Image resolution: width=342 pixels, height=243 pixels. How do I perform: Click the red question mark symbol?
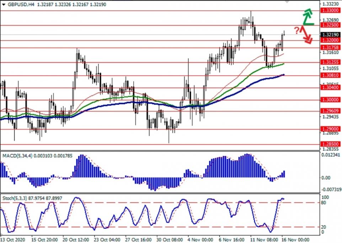[x=296, y=31]
